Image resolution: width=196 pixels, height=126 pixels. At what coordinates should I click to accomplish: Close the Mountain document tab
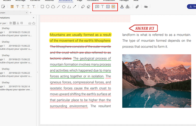click(27, 12)
